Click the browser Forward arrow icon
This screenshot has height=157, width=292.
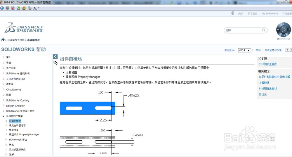8,8
